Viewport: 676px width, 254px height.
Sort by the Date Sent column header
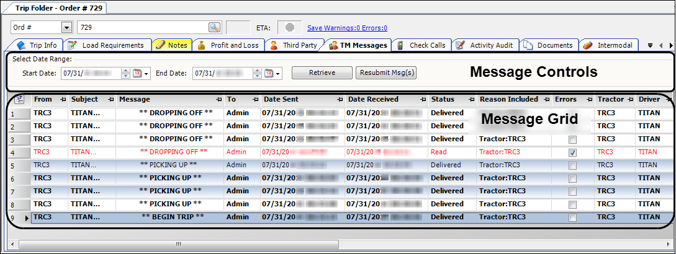pos(303,100)
